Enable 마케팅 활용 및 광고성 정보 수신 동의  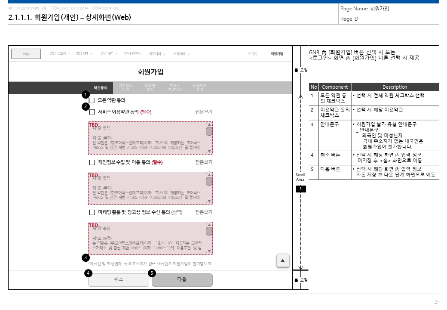[x=92, y=212]
